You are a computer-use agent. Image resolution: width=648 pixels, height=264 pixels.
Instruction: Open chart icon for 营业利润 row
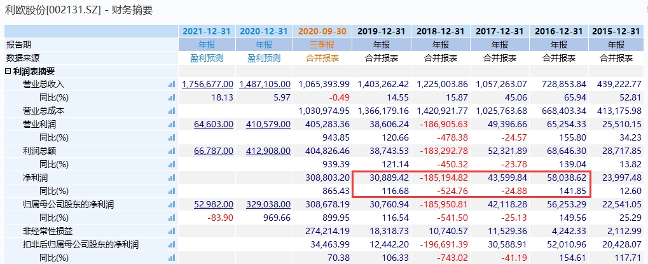(172, 124)
